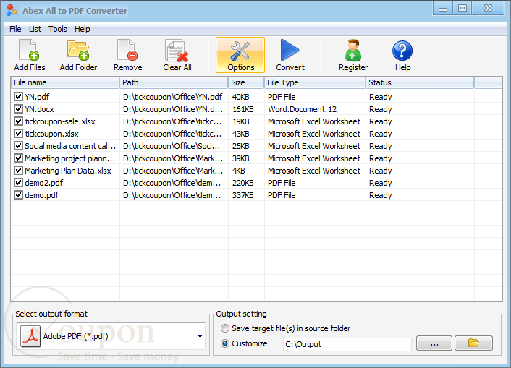This screenshot has height=368, width=511.
Task: Click the 40KB size cell
Action: [x=240, y=97]
